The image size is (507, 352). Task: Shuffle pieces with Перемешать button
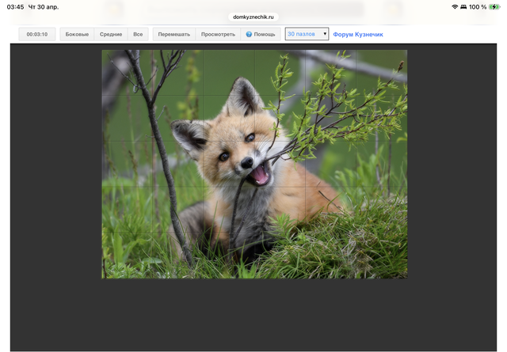(x=173, y=35)
